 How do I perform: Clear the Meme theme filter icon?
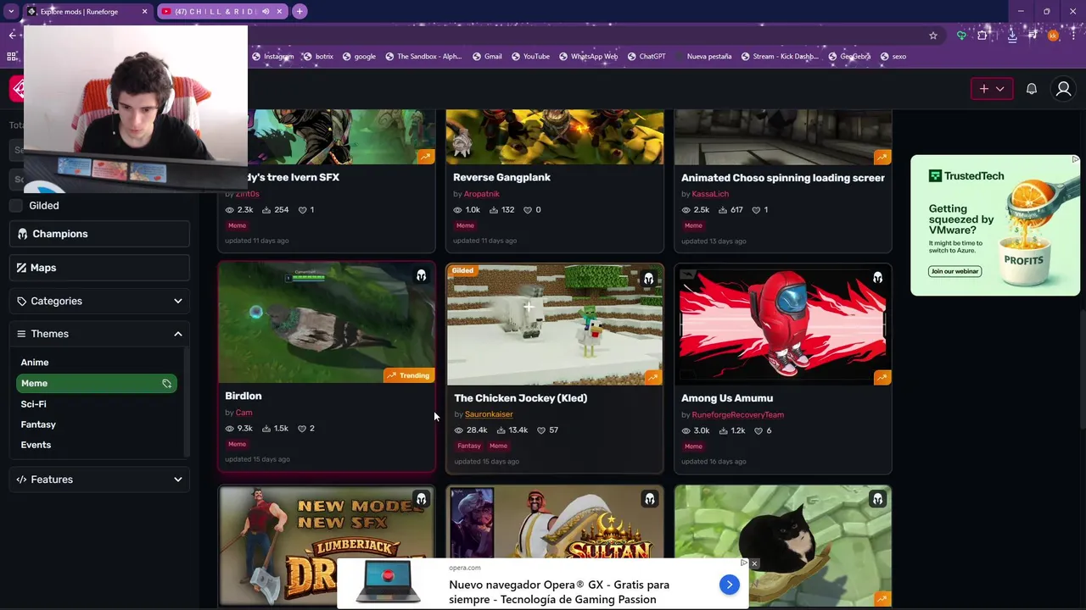(x=167, y=384)
